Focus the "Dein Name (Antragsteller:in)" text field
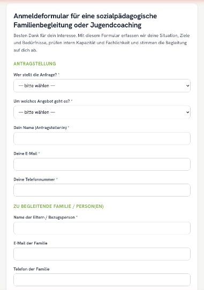This screenshot has width=204, height=290. tap(102, 139)
